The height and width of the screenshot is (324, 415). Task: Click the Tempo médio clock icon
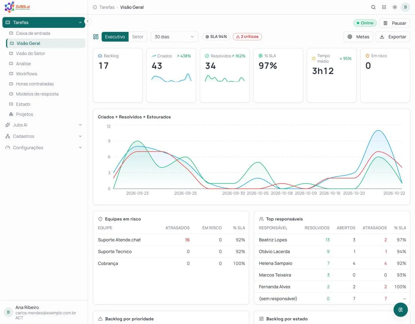coord(314,58)
